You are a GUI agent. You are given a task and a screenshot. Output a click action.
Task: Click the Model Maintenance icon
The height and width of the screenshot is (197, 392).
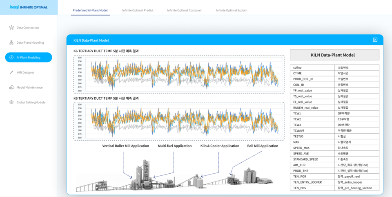click(x=11, y=87)
